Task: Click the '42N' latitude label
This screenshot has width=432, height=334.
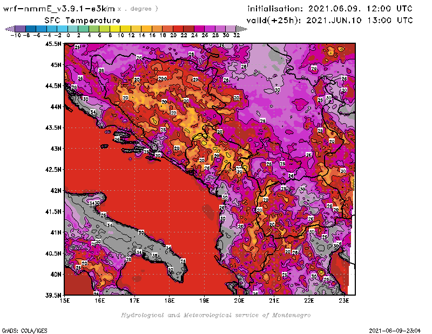Action: point(56,191)
